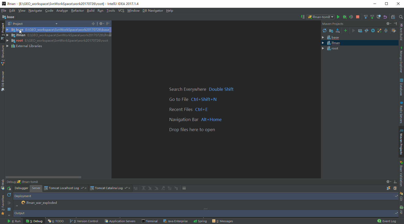The height and width of the screenshot is (224, 404).
Task: Open ifman-tom8 run configuration dropdown
Action: [321, 17]
